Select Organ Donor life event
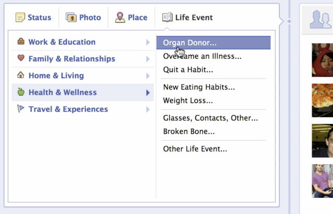The image size is (333, 214). click(190, 43)
